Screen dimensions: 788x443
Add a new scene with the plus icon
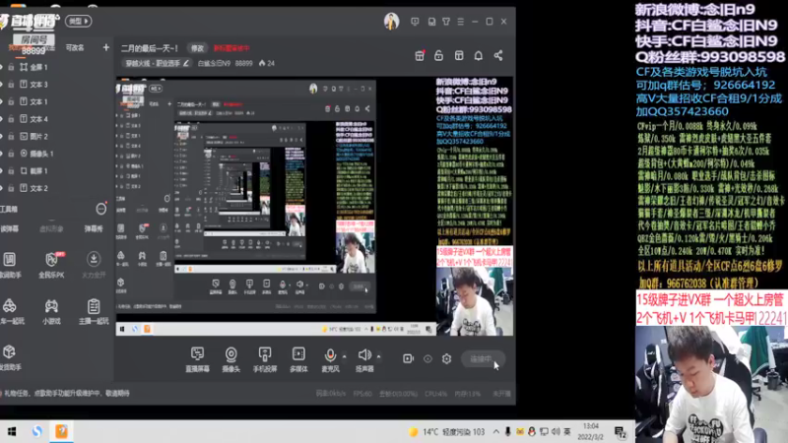105,47
